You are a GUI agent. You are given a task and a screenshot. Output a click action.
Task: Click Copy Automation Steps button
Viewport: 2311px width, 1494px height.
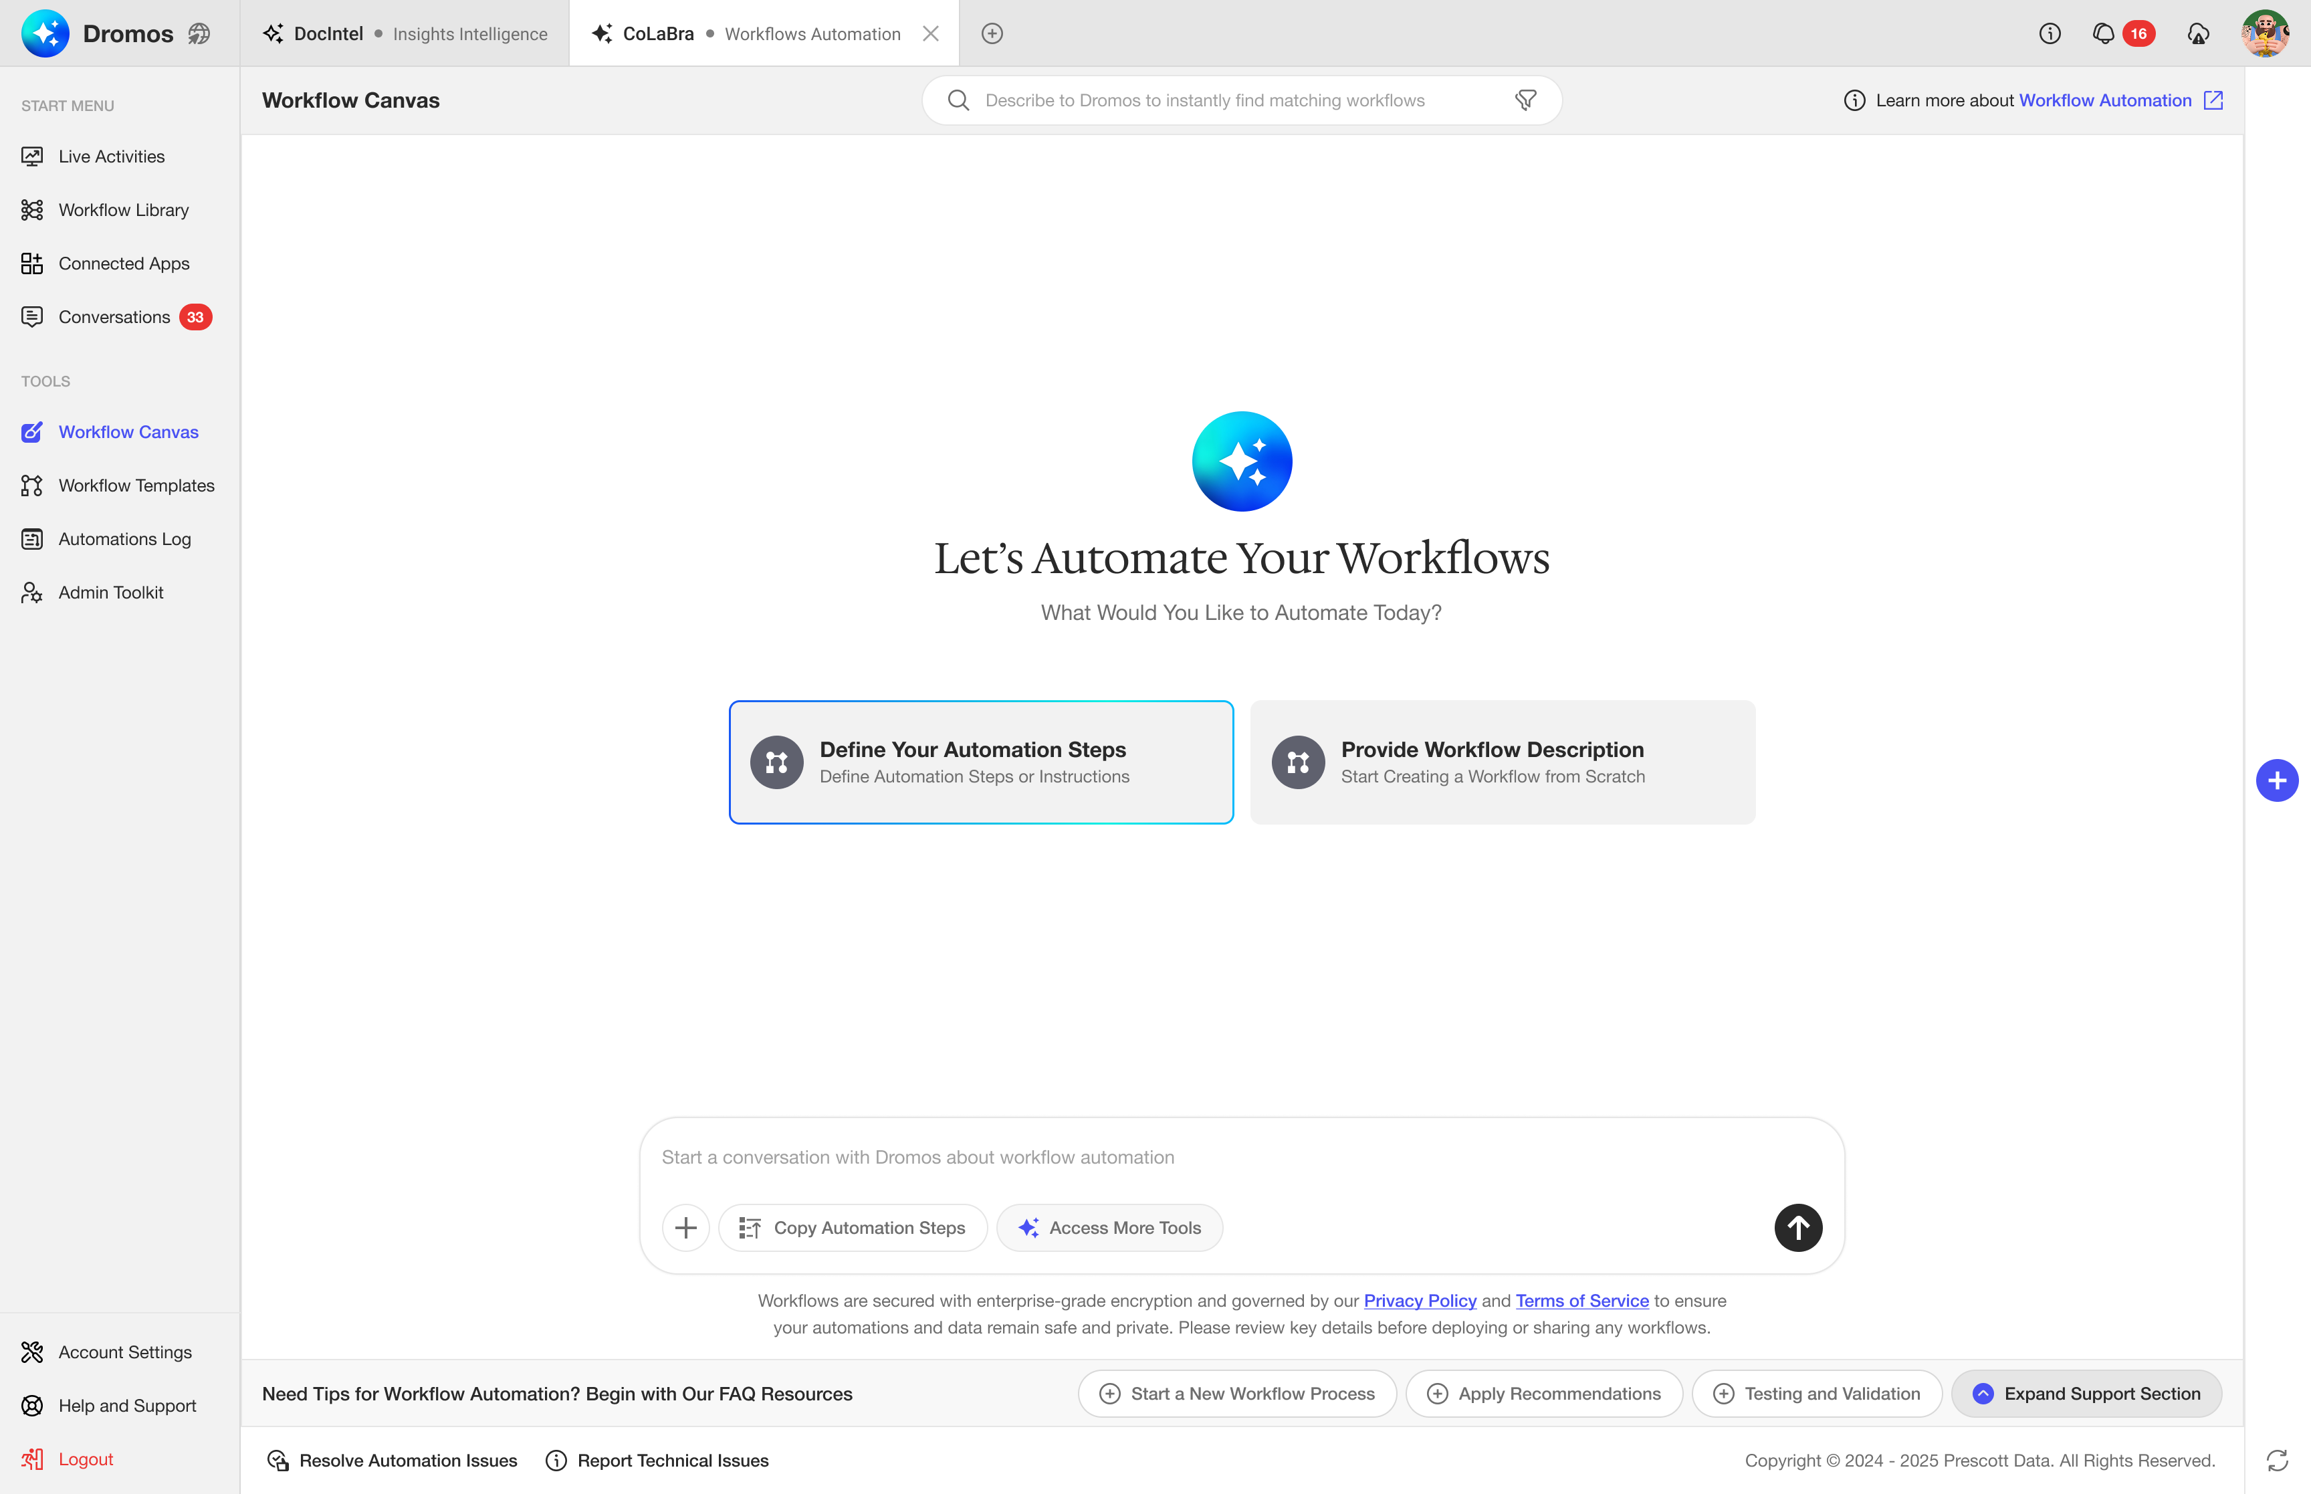[x=853, y=1227]
